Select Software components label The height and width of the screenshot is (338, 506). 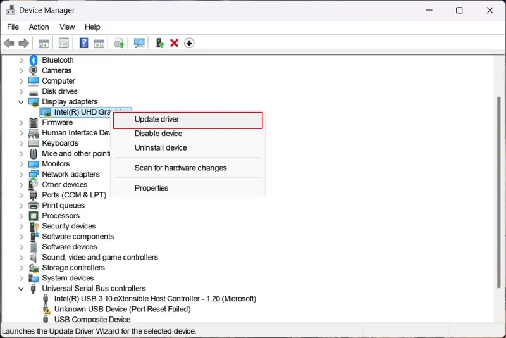coord(78,237)
